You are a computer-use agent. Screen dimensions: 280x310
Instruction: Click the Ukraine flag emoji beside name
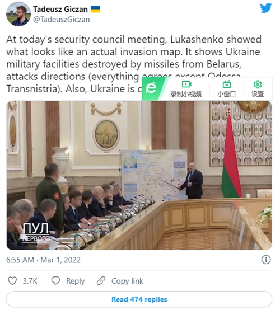[95, 9]
